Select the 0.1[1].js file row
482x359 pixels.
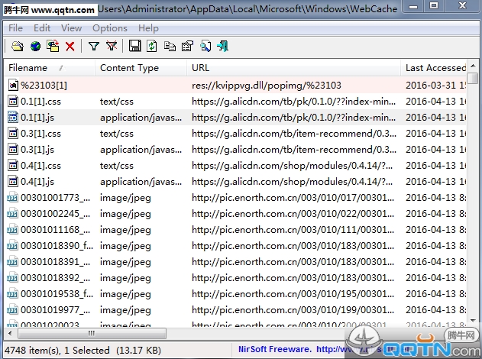pos(235,118)
